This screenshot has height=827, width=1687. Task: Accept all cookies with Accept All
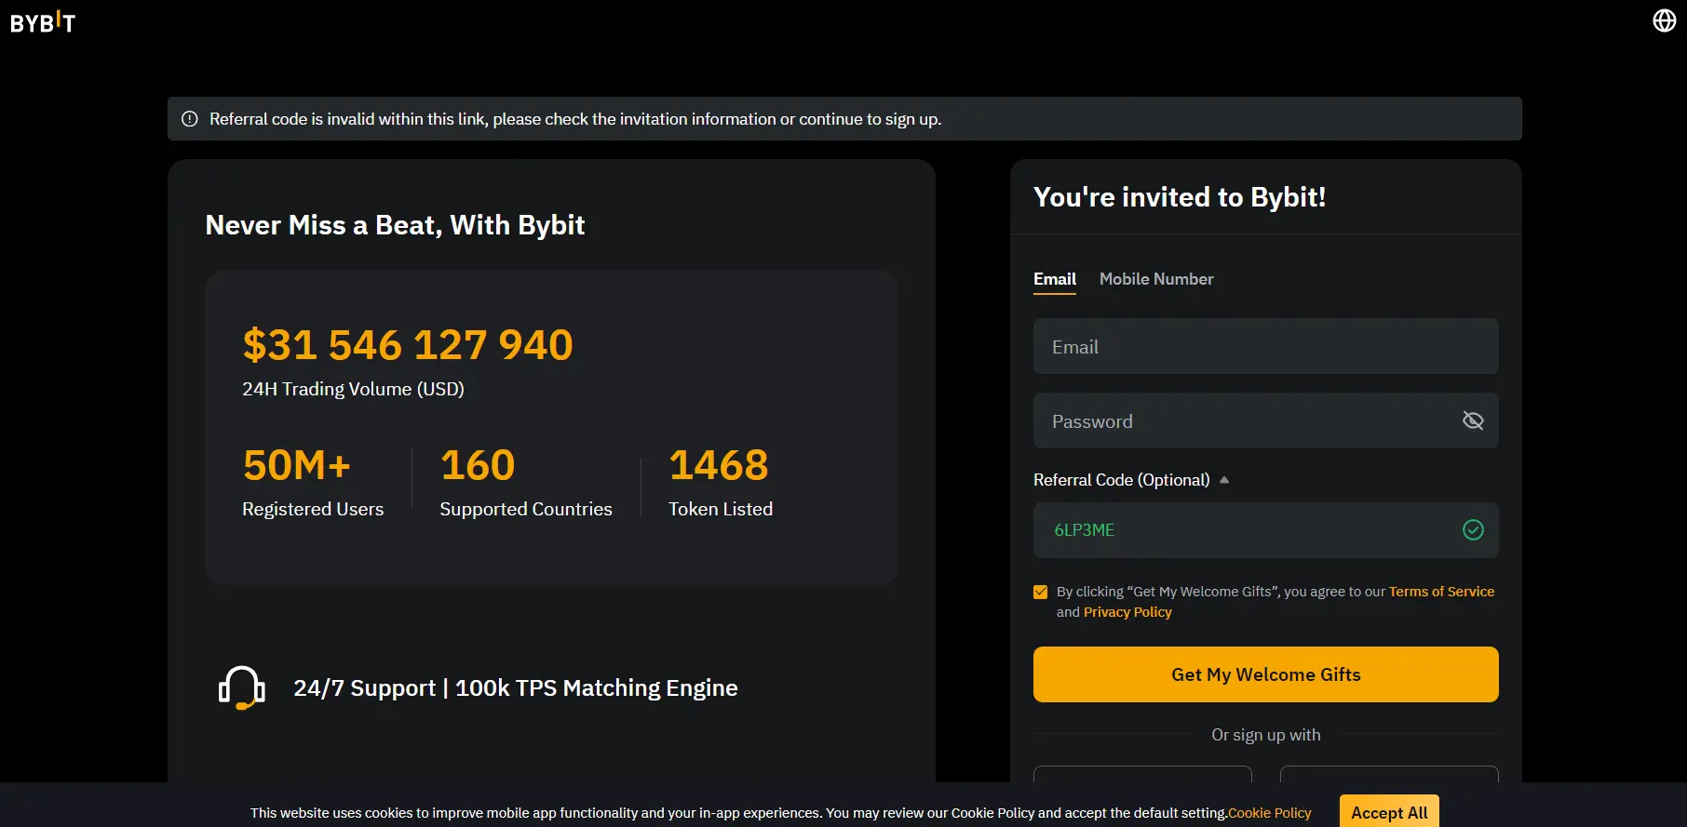[x=1389, y=812]
